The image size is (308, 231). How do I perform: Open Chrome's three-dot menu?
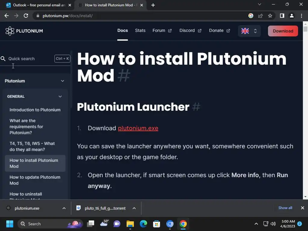(301, 16)
